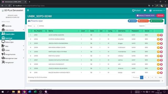This screenshot has width=168, height=94.
Task: Click the Next pagination button
Action: click(160, 77)
